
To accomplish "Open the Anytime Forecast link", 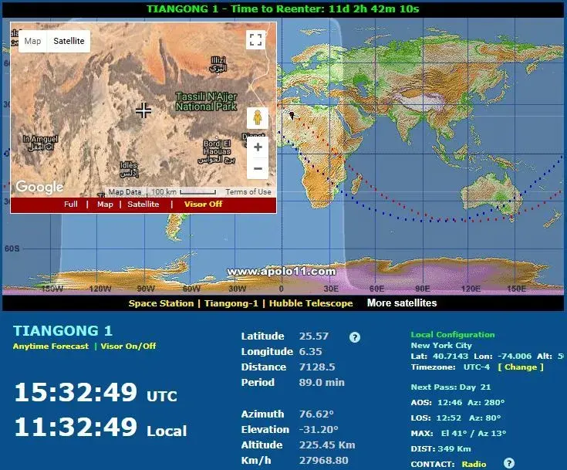I will point(50,346).
